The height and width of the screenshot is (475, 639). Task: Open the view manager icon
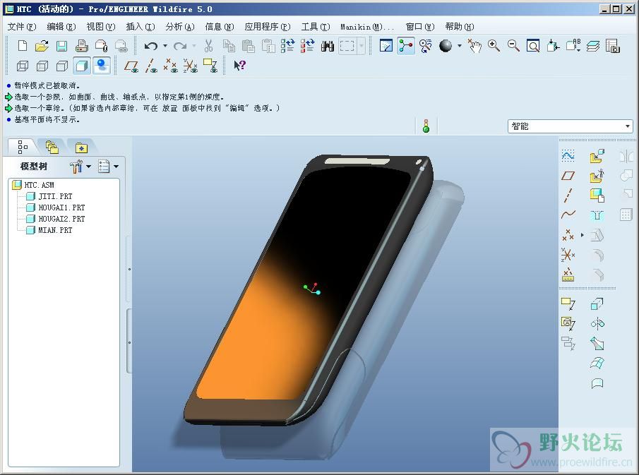point(613,46)
